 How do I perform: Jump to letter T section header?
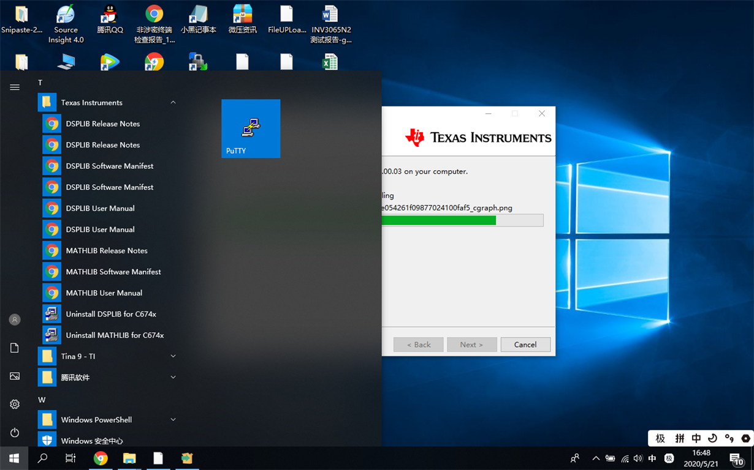coord(40,83)
